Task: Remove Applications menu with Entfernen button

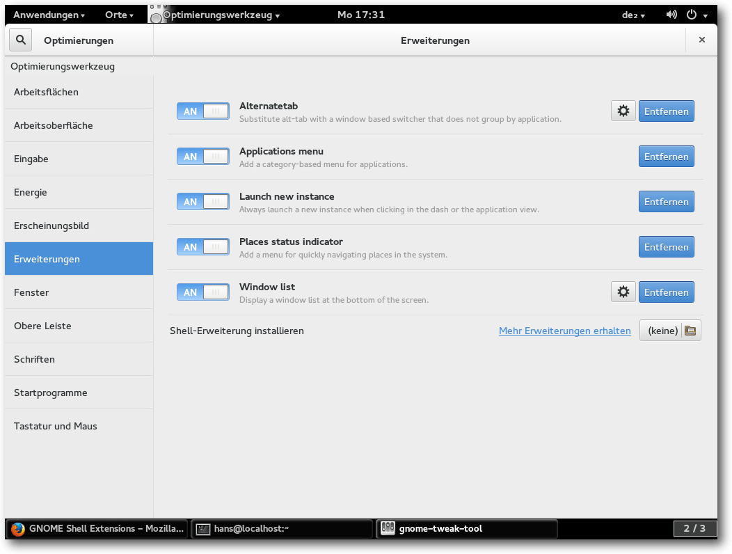Action: (666, 157)
